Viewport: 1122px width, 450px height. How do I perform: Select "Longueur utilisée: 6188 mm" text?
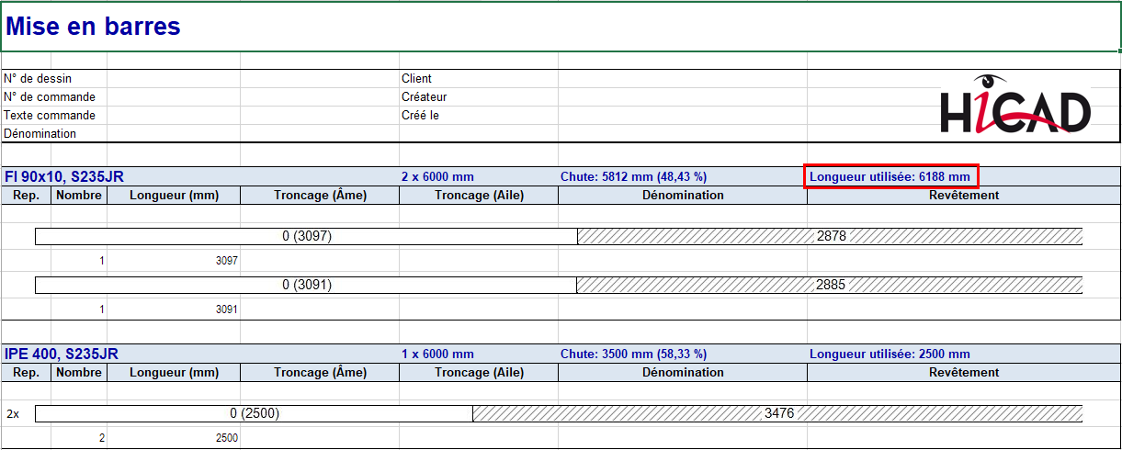pos(890,176)
